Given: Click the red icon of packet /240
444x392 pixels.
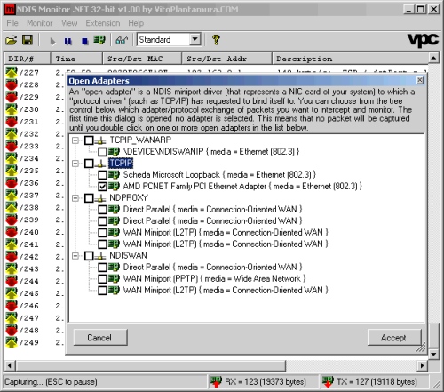Looking at the screenshot, I should 12,232.
